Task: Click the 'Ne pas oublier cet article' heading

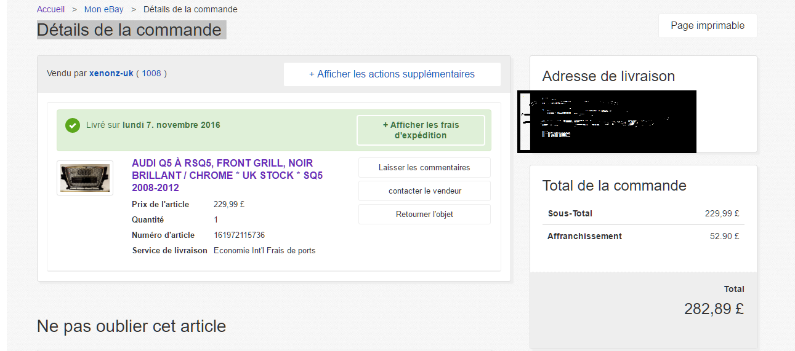Action: [131, 326]
